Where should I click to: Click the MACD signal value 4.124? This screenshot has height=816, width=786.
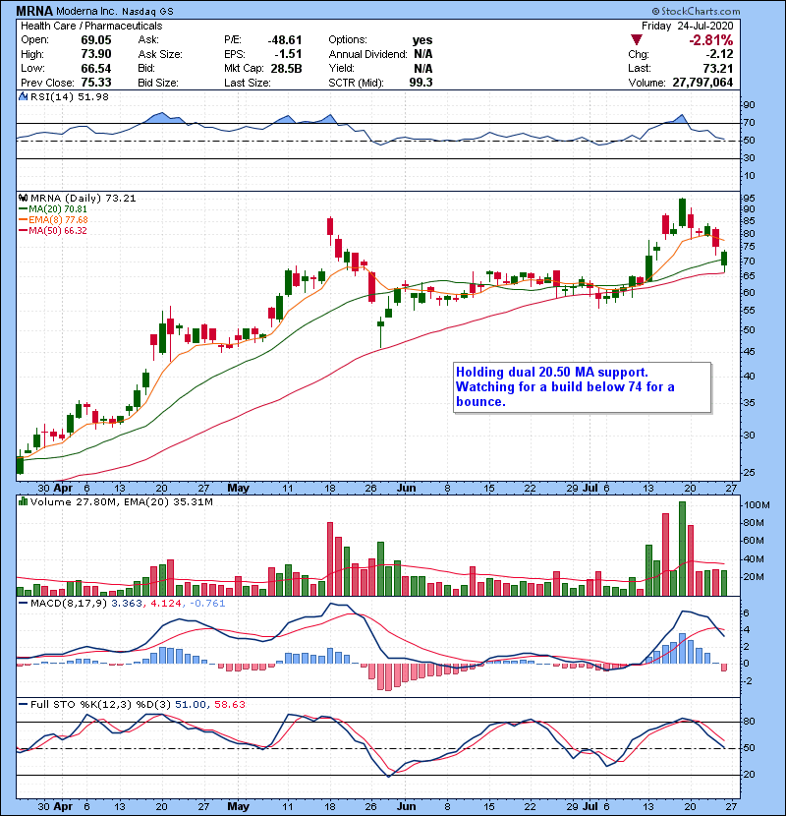[x=166, y=604]
